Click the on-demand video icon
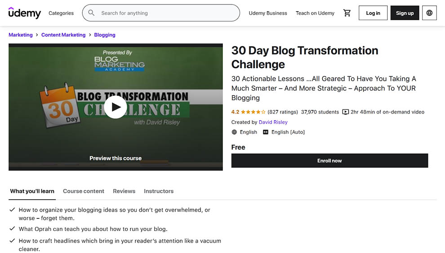Viewport: 445px width, 253px height. (345, 112)
